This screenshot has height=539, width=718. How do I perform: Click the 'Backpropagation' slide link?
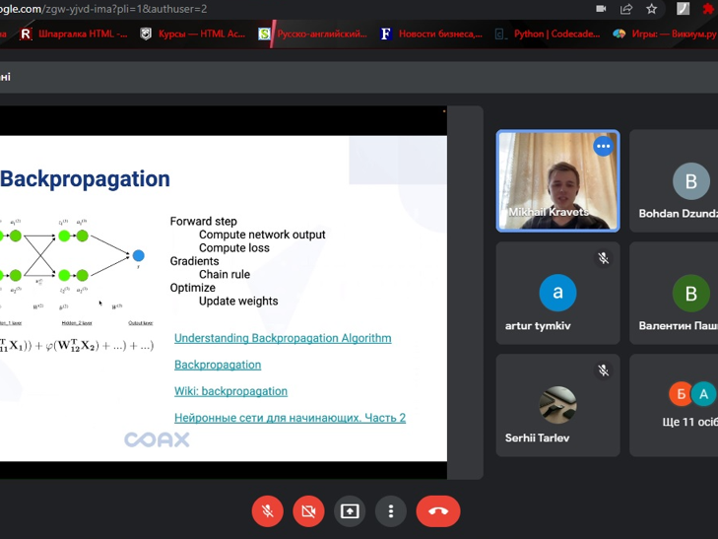[x=218, y=365]
